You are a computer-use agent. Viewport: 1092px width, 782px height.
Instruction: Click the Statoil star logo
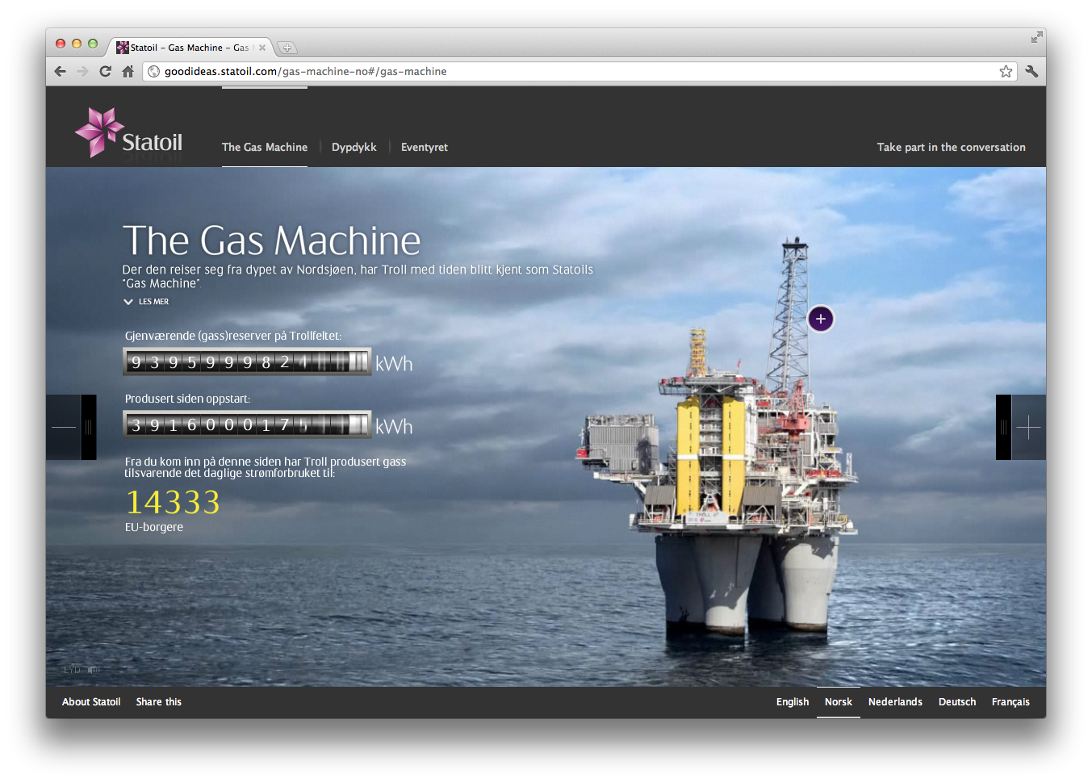[x=99, y=132]
